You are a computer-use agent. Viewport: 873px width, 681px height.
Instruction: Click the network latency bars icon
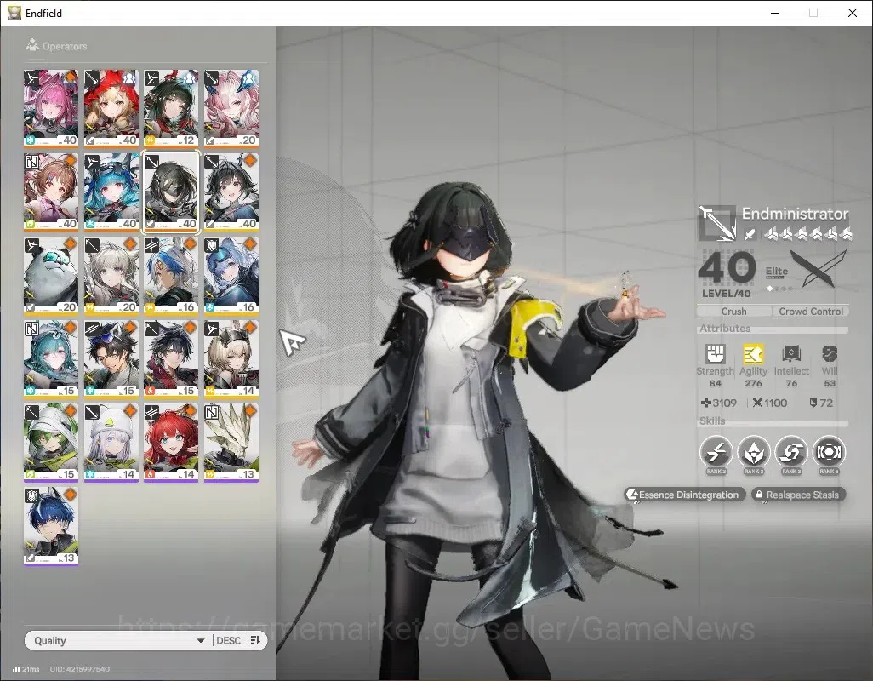coord(16,669)
